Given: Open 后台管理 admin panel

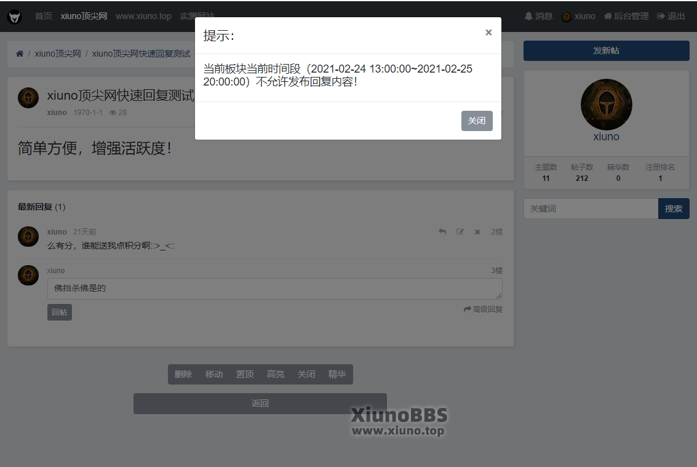Looking at the screenshot, I should 626,17.
